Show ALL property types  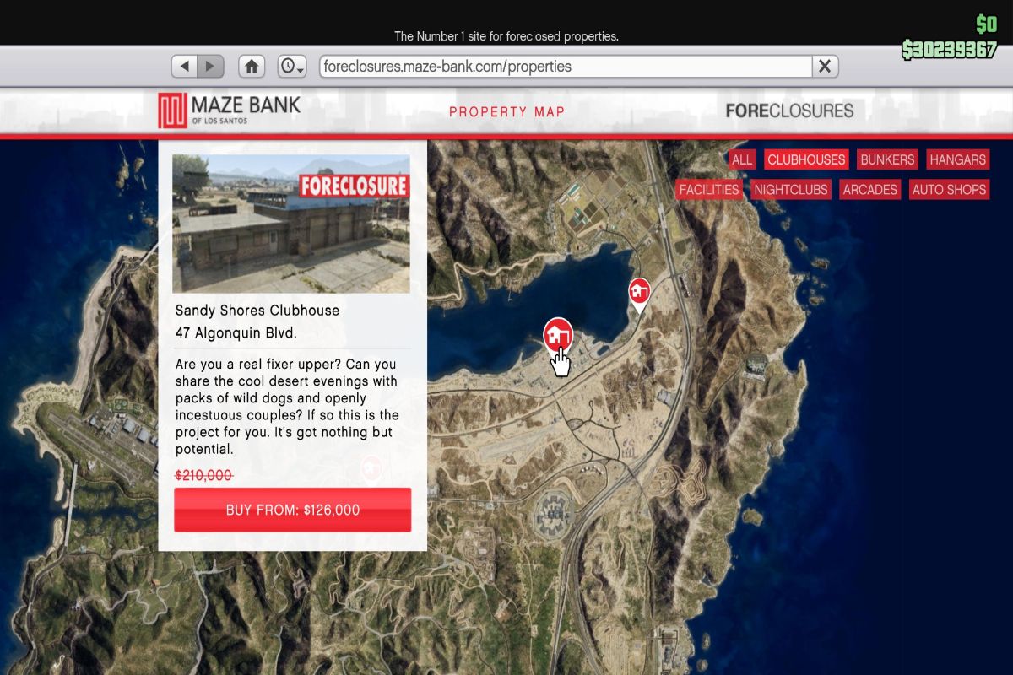tap(742, 159)
